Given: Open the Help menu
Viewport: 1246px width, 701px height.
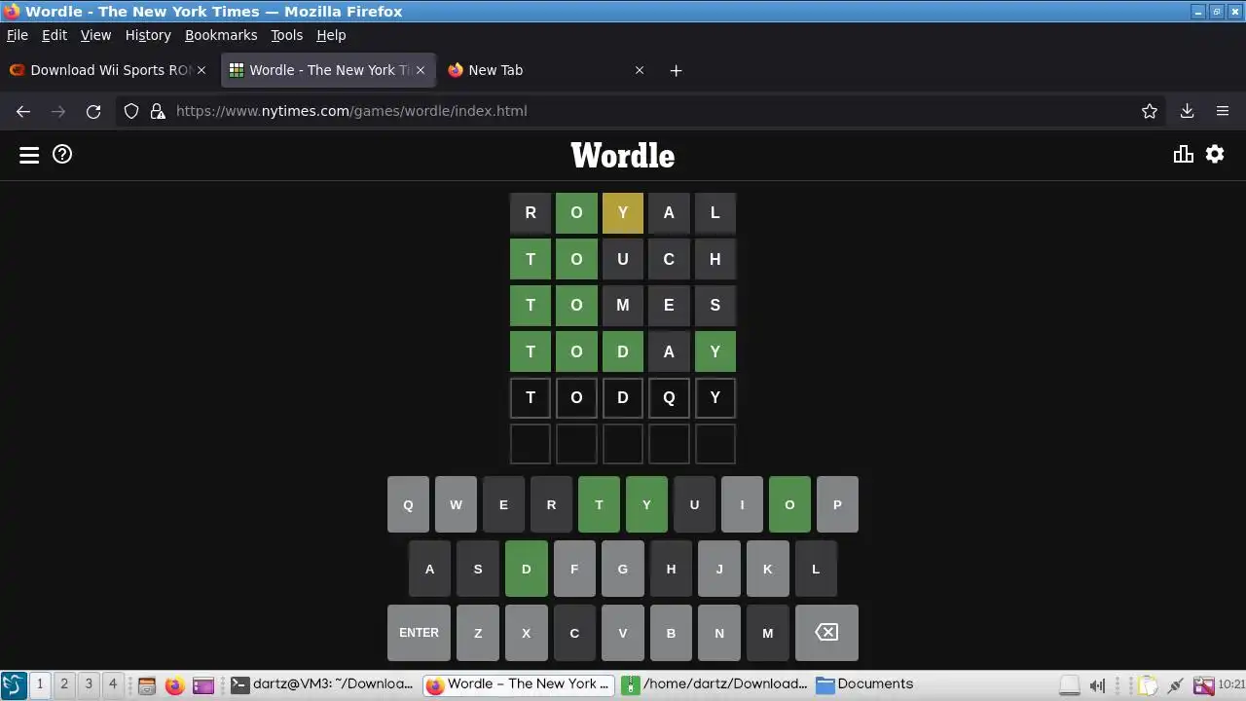Looking at the screenshot, I should pos(331,35).
